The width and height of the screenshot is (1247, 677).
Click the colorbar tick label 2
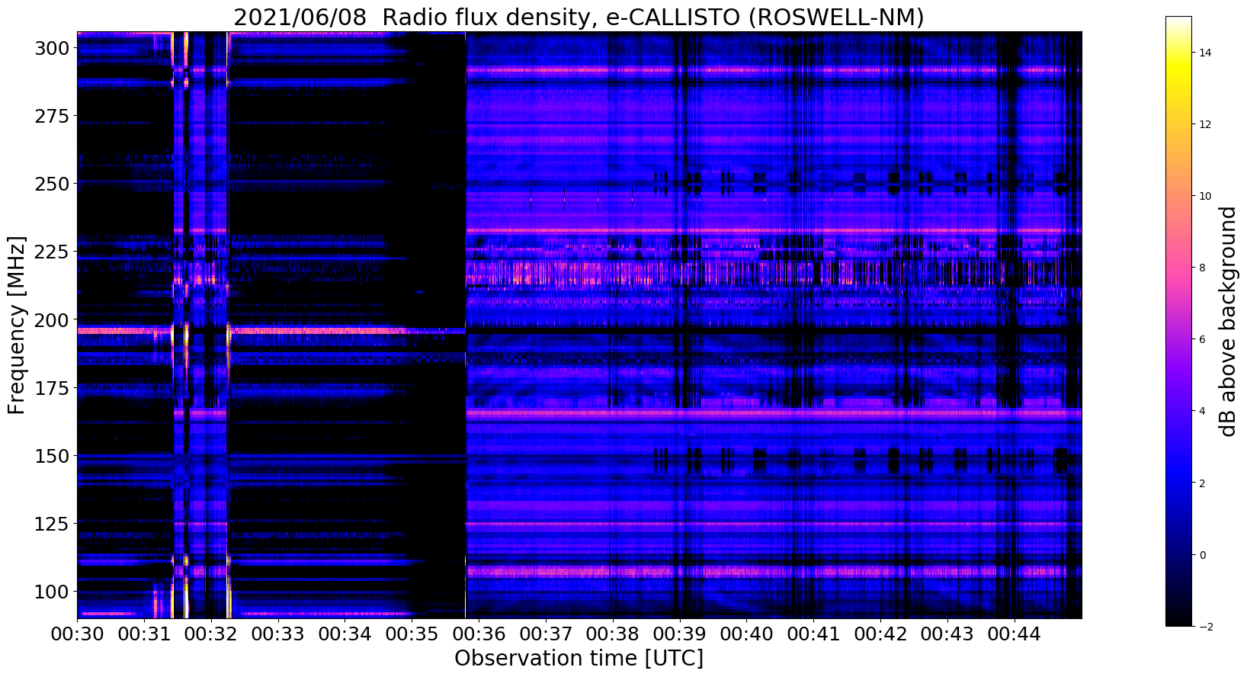coord(1202,483)
